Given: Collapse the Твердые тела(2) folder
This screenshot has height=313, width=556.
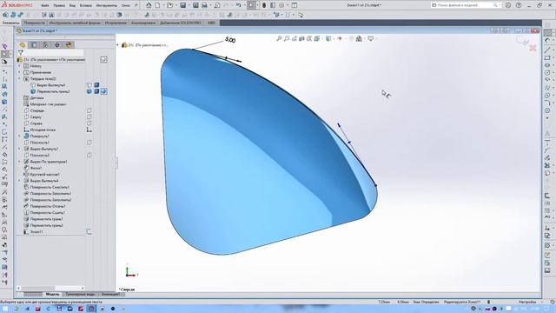Looking at the screenshot, I should click(19, 79).
